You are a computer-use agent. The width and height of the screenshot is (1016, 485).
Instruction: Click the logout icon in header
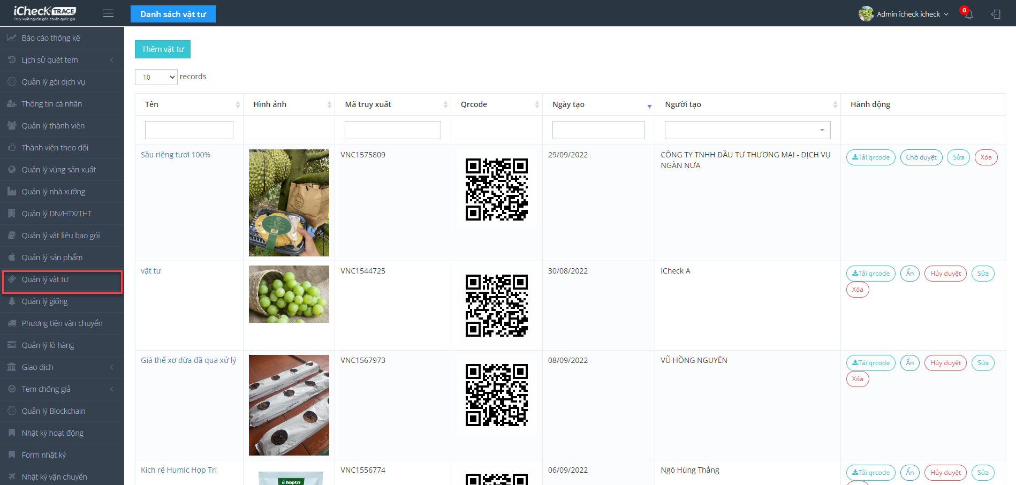pos(996,14)
